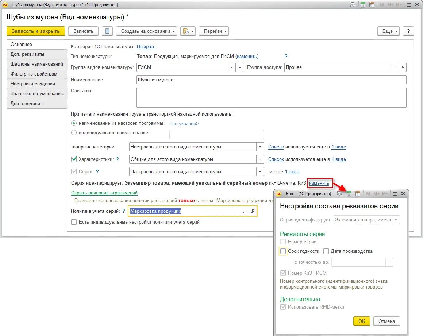
Task: Expand the Группа видов номенклатуры dropdown arrow
Action: click(231, 67)
